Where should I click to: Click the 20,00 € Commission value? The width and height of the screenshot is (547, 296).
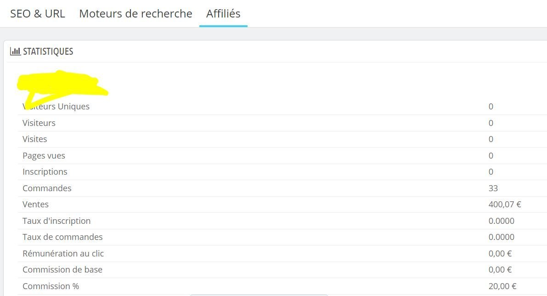click(502, 286)
